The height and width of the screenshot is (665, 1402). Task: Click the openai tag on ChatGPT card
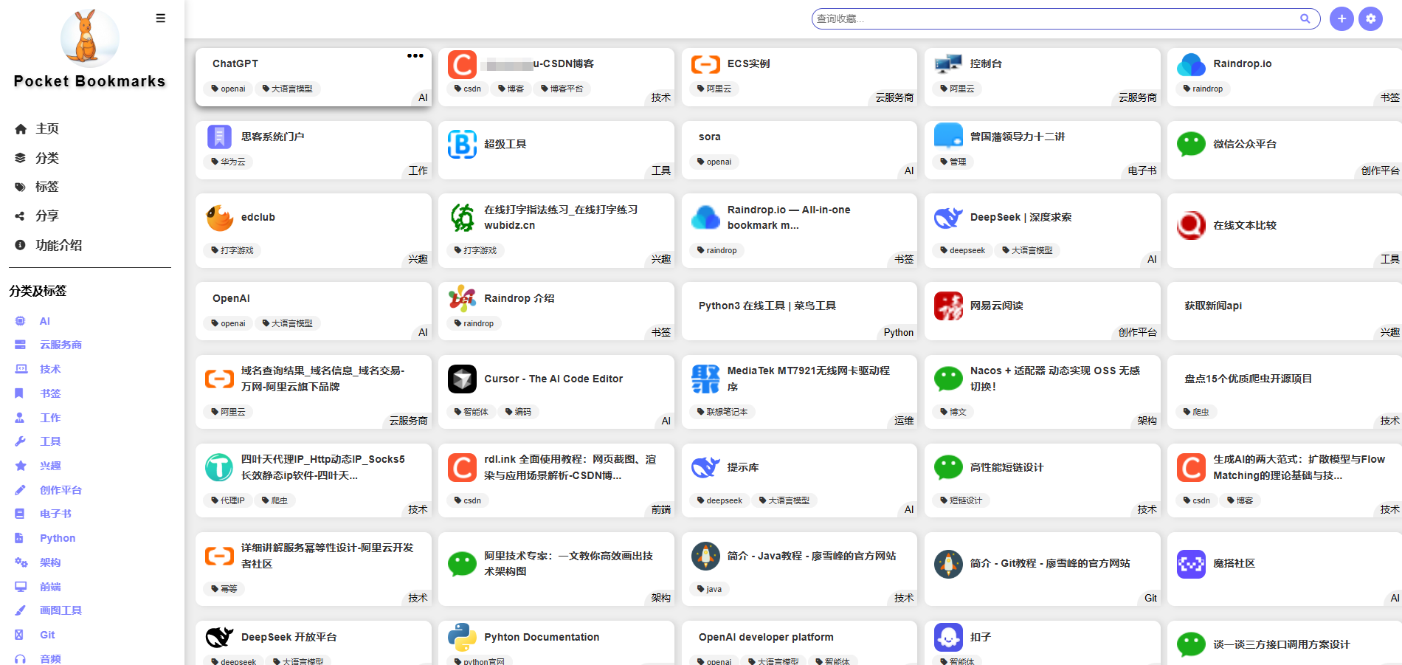tap(228, 89)
